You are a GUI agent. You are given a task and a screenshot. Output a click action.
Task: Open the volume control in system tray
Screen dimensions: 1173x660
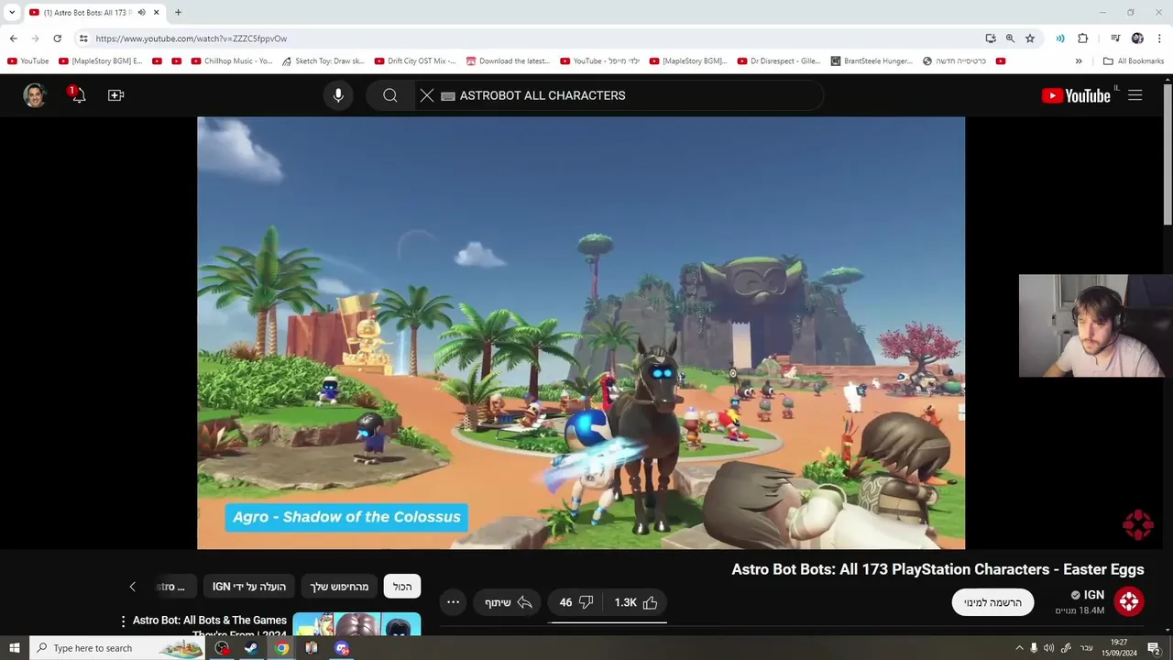coord(1048,648)
